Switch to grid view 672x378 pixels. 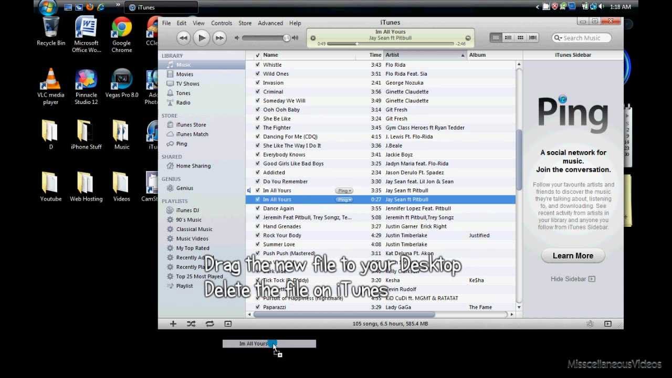(520, 38)
